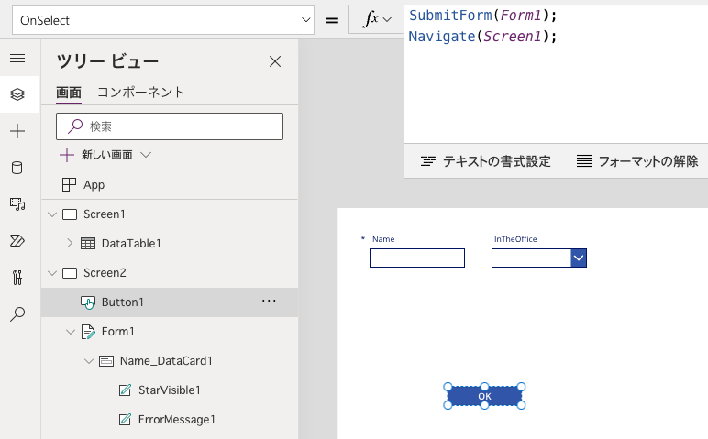Viewport: 708px width, 439px height.
Task: Open the InTheOffice dropdown arrow
Action: 579,258
